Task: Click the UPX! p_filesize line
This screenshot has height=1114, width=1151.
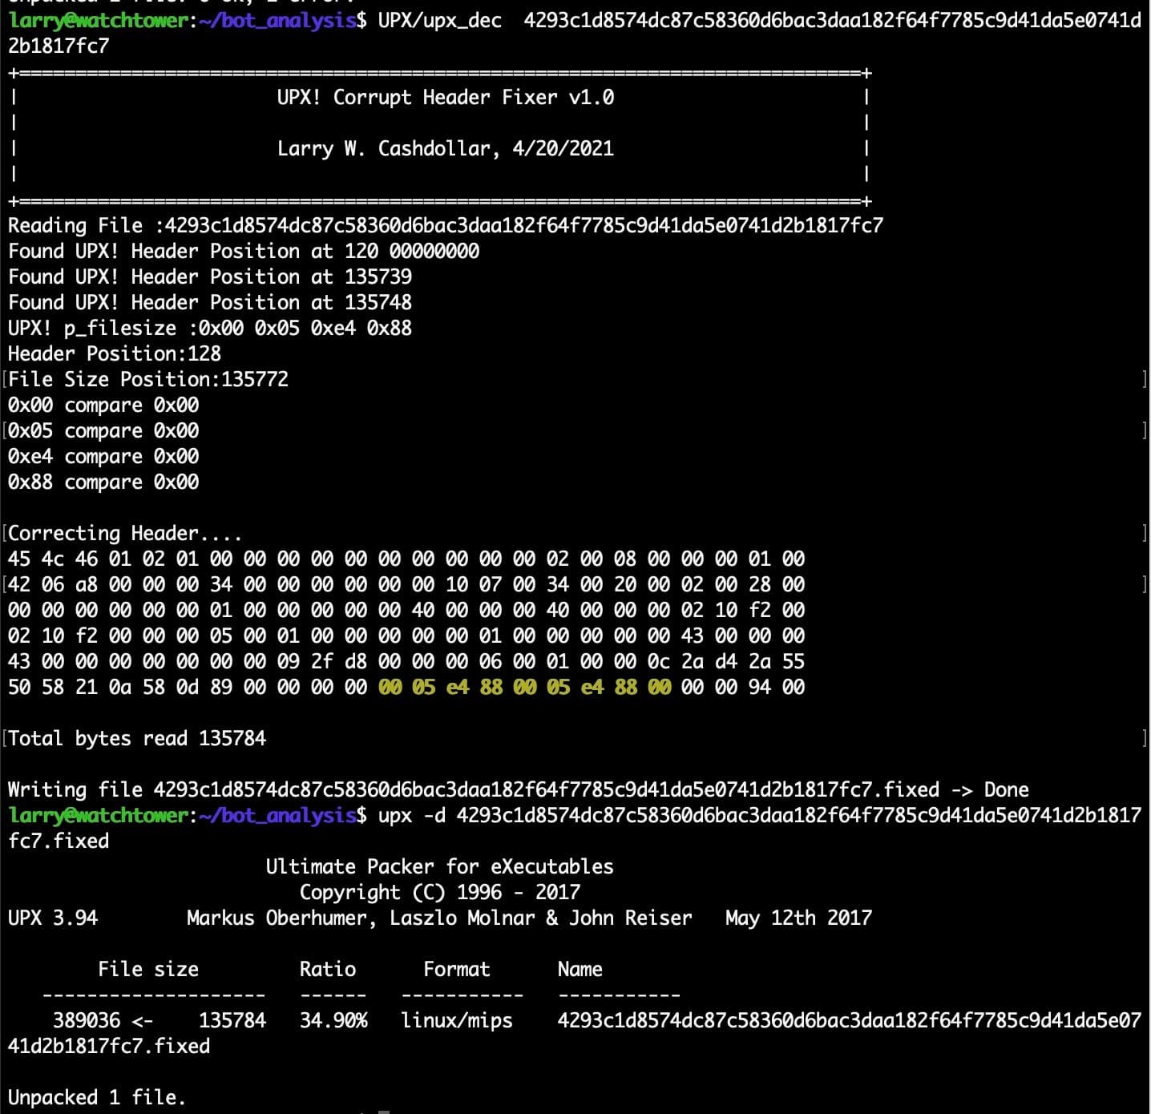Action: point(210,329)
